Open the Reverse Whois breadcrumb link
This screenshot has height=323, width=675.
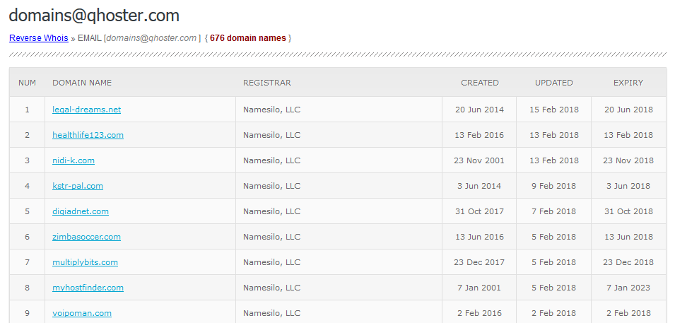click(x=39, y=38)
